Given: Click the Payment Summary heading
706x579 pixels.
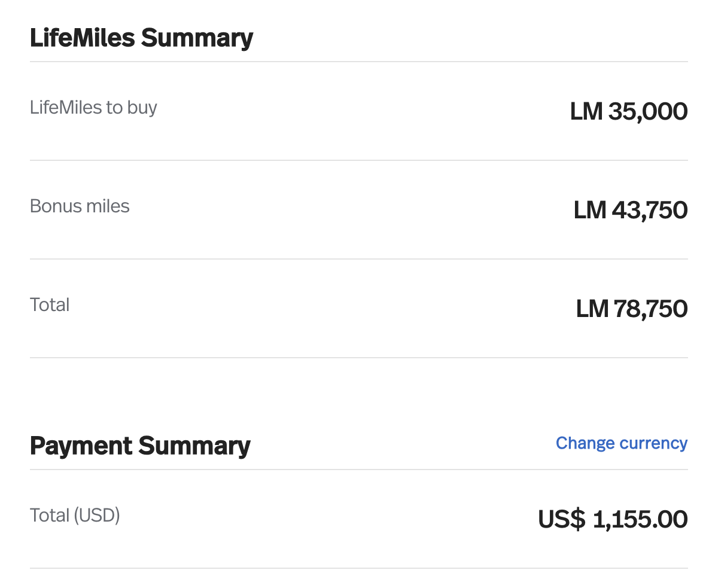Looking at the screenshot, I should 140,446.
